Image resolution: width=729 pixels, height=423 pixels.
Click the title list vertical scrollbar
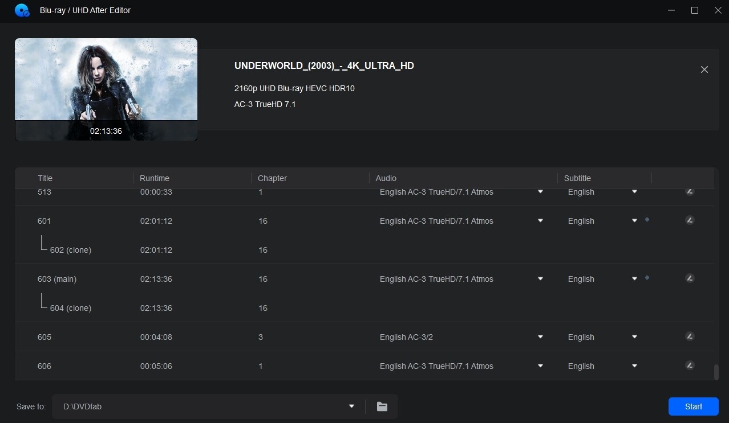tap(716, 372)
